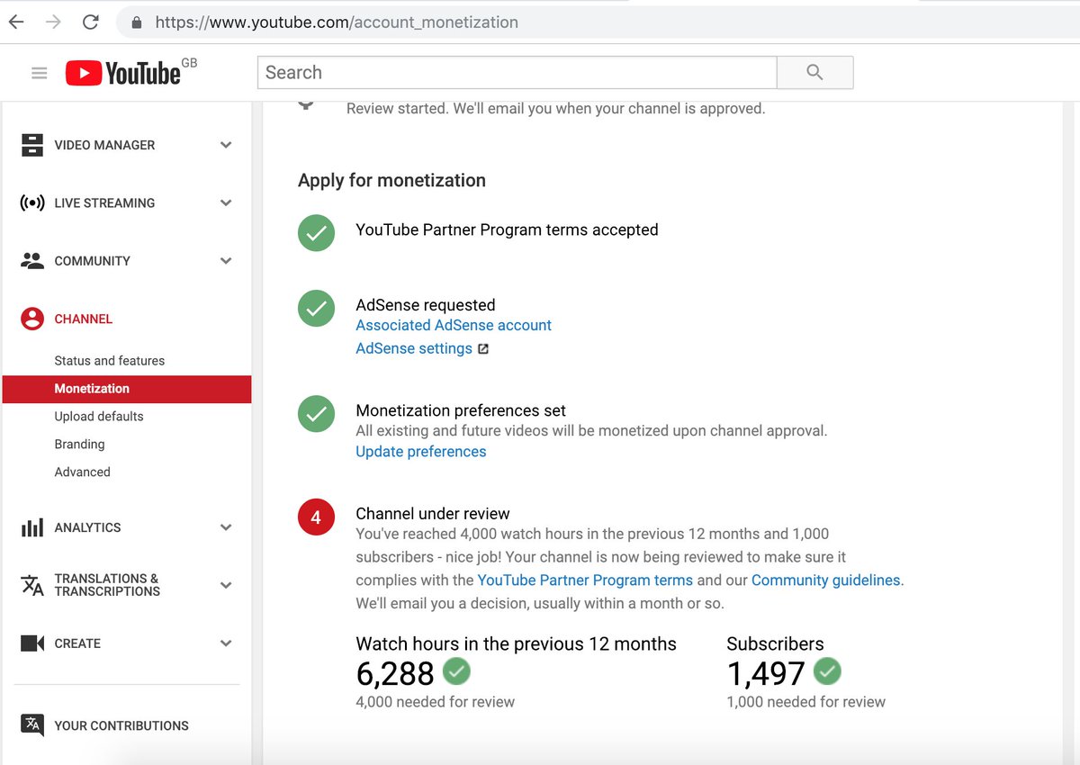
Task: Click checkmark beside Partner Program terms accepted
Action: [316, 234]
